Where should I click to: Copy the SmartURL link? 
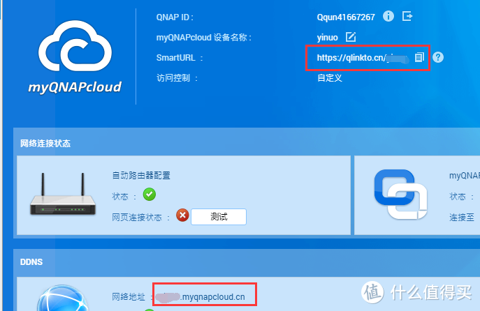(x=419, y=57)
